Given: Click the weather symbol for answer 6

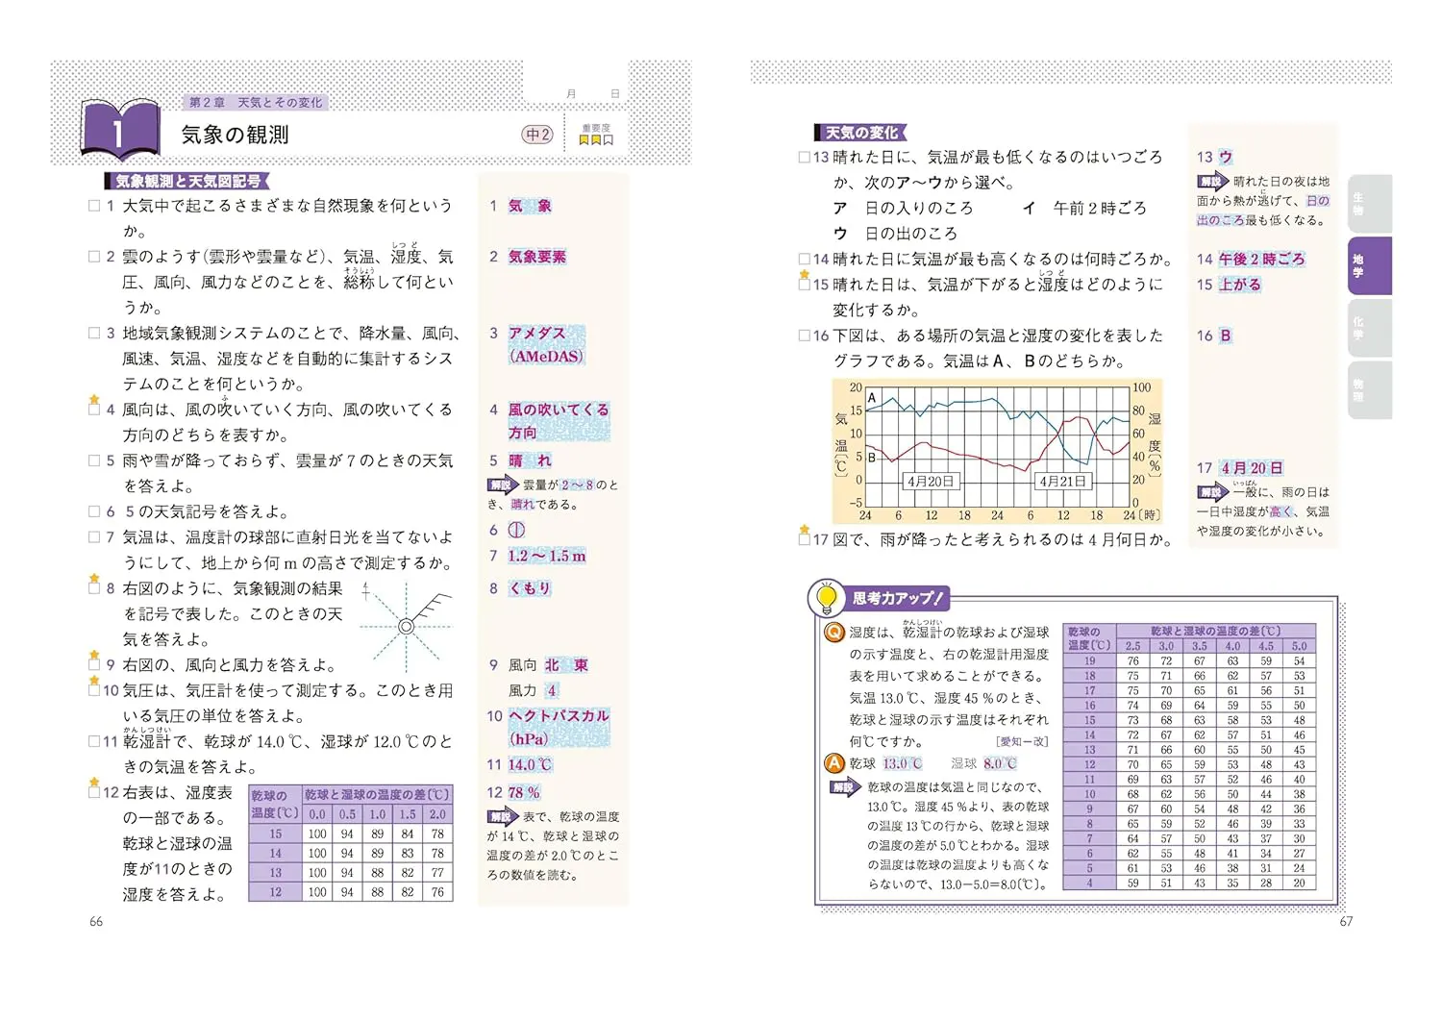Looking at the screenshot, I should (516, 530).
